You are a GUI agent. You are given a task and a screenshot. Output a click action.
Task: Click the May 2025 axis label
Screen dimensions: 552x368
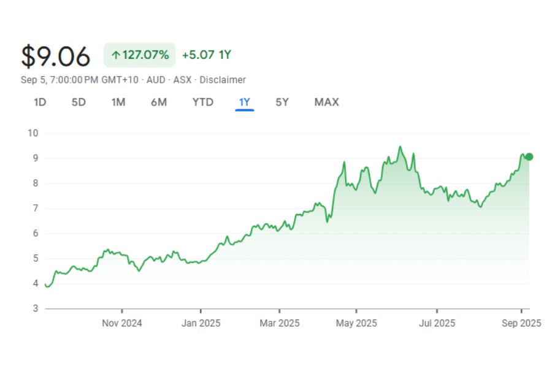click(x=358, y=323)
